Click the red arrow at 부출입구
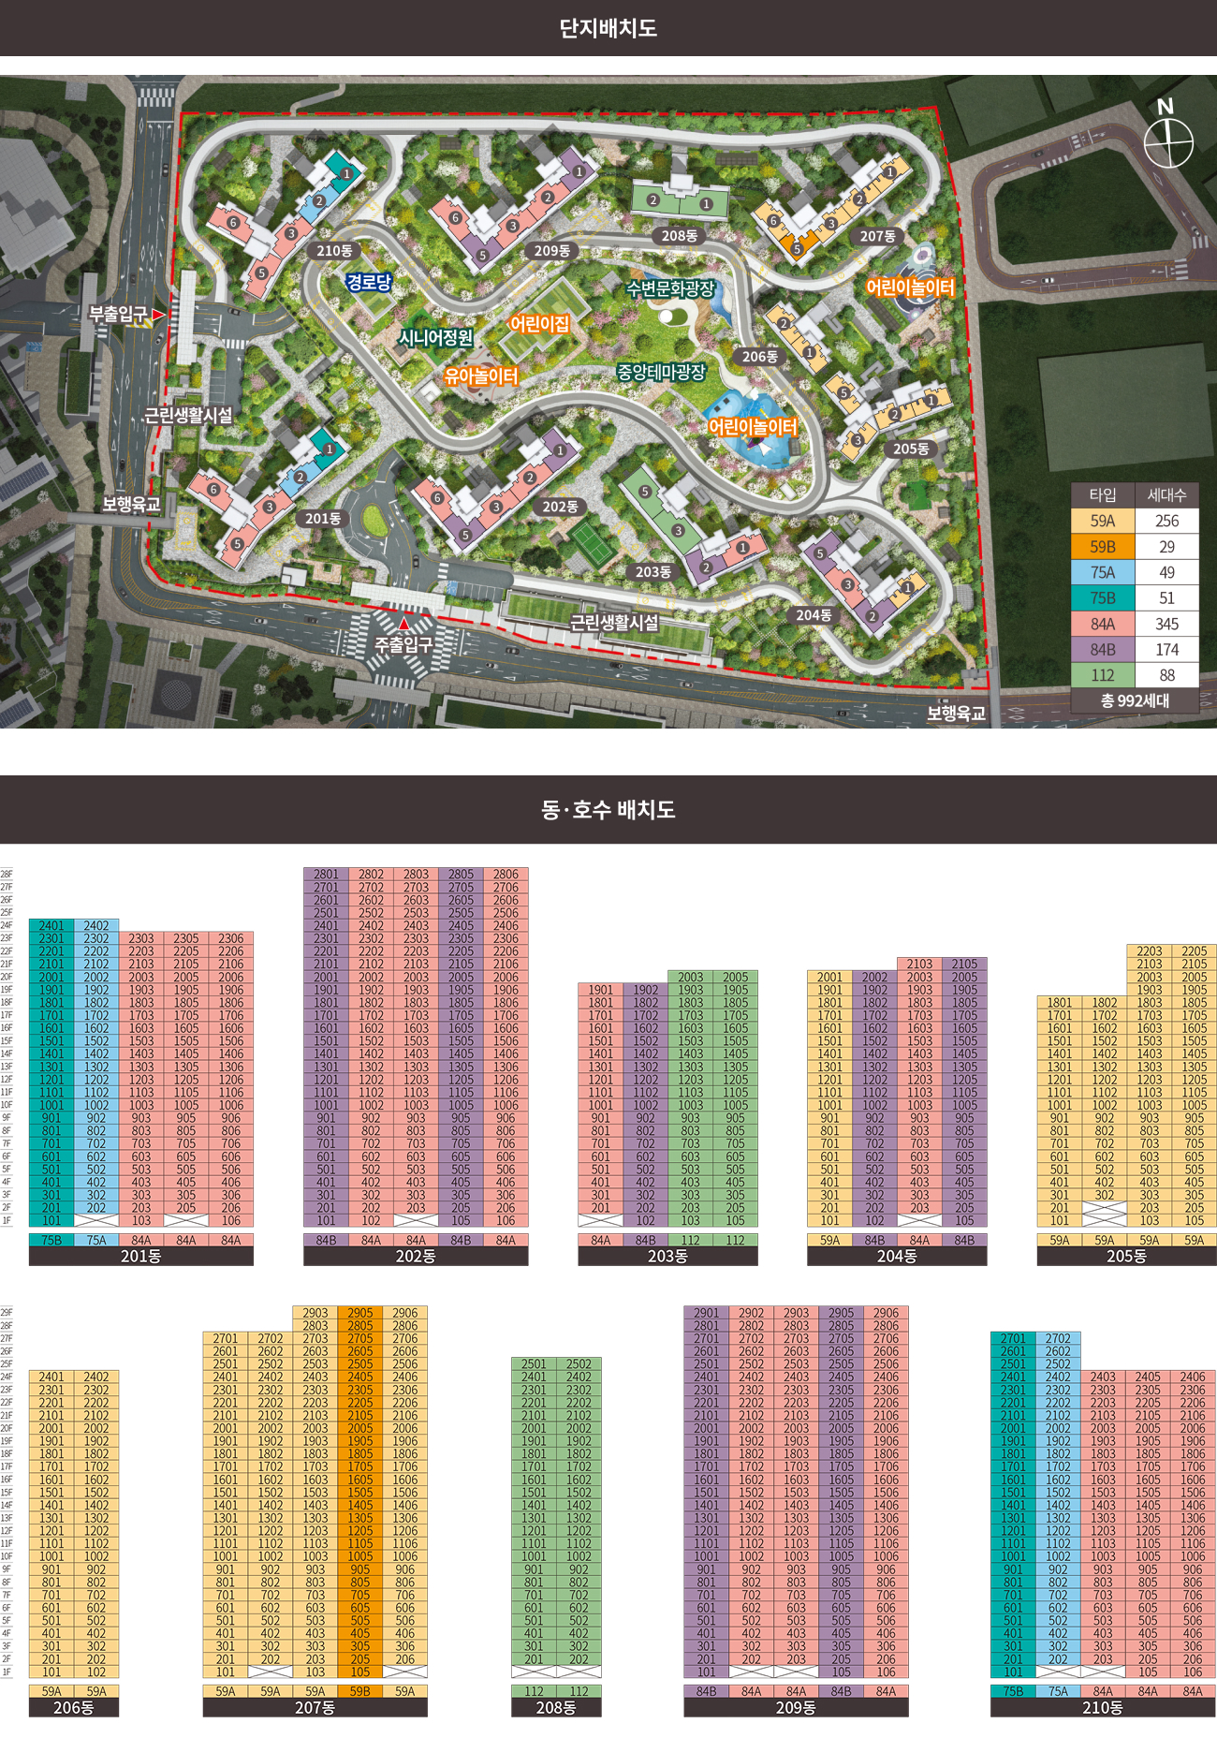Image resolution: width=1217 pixels, height=1738 pixels. point(159,315)
